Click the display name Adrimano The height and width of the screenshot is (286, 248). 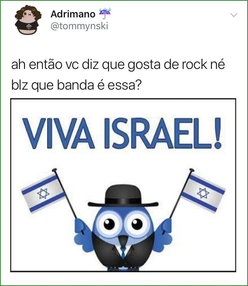point(73,14)
